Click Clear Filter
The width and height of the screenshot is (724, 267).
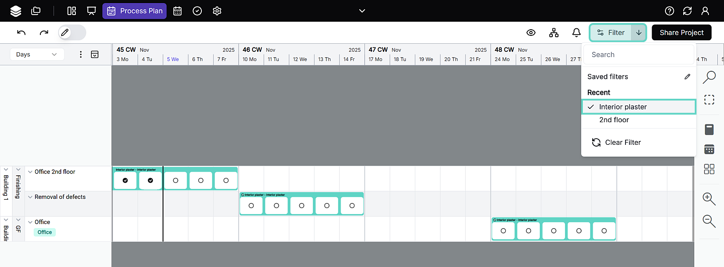622,143
